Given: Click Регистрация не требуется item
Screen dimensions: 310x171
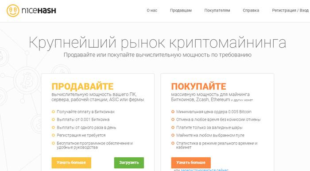Looking at the screenshot, I should click(81, 135).
